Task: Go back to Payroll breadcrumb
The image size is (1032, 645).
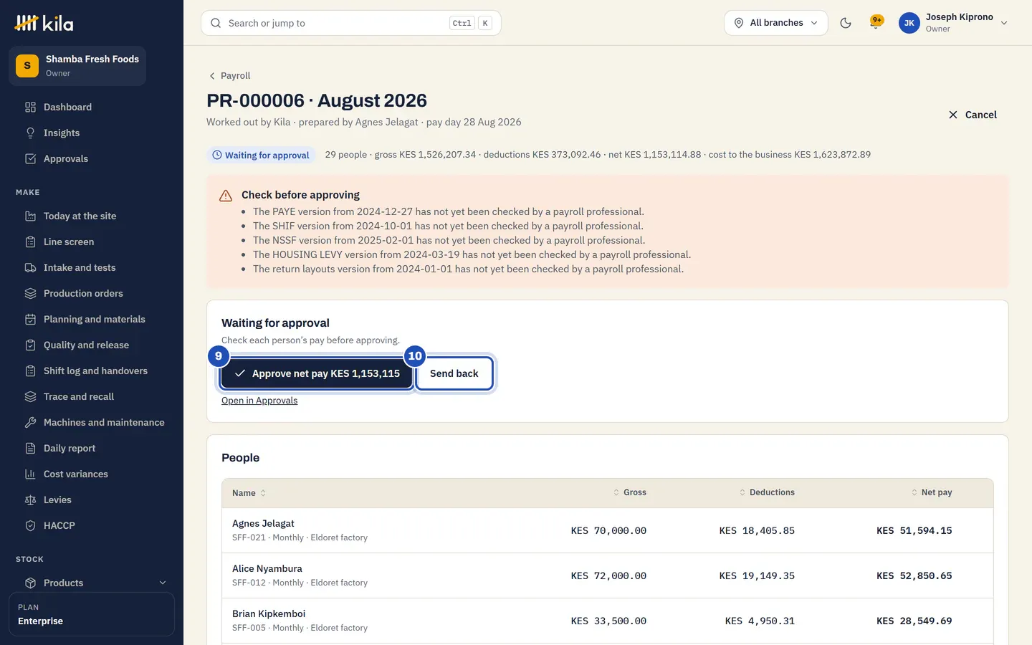Action: pos(229,75)
